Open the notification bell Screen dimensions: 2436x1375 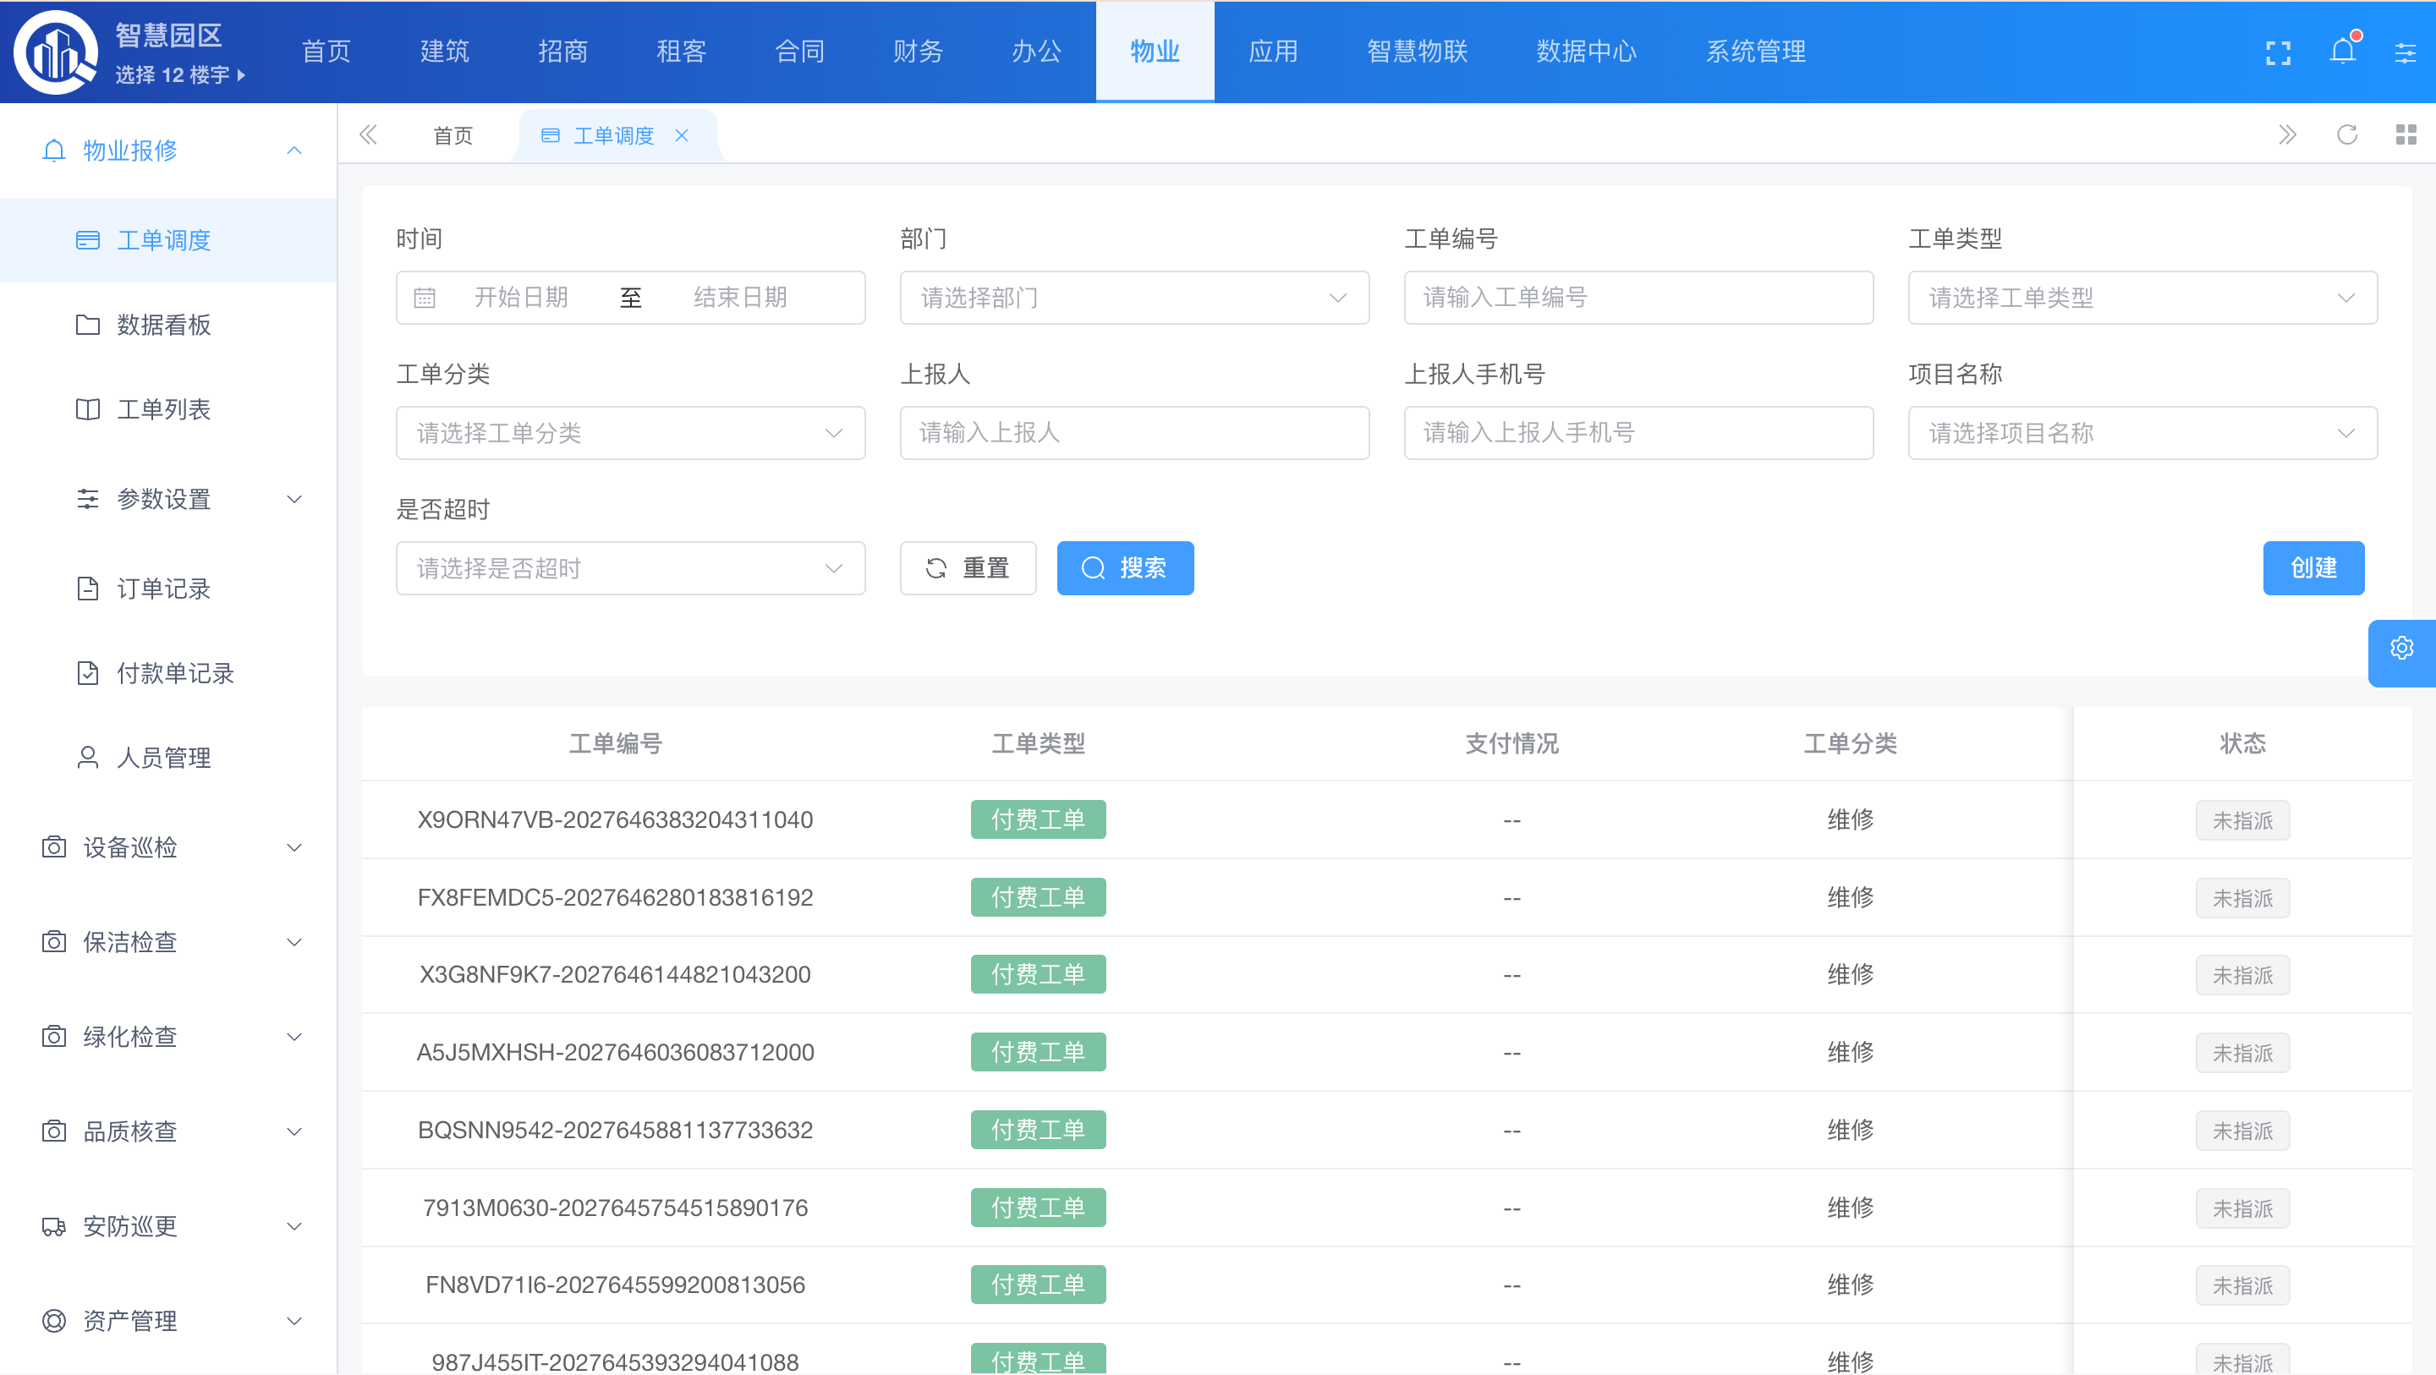point(2342,52)
